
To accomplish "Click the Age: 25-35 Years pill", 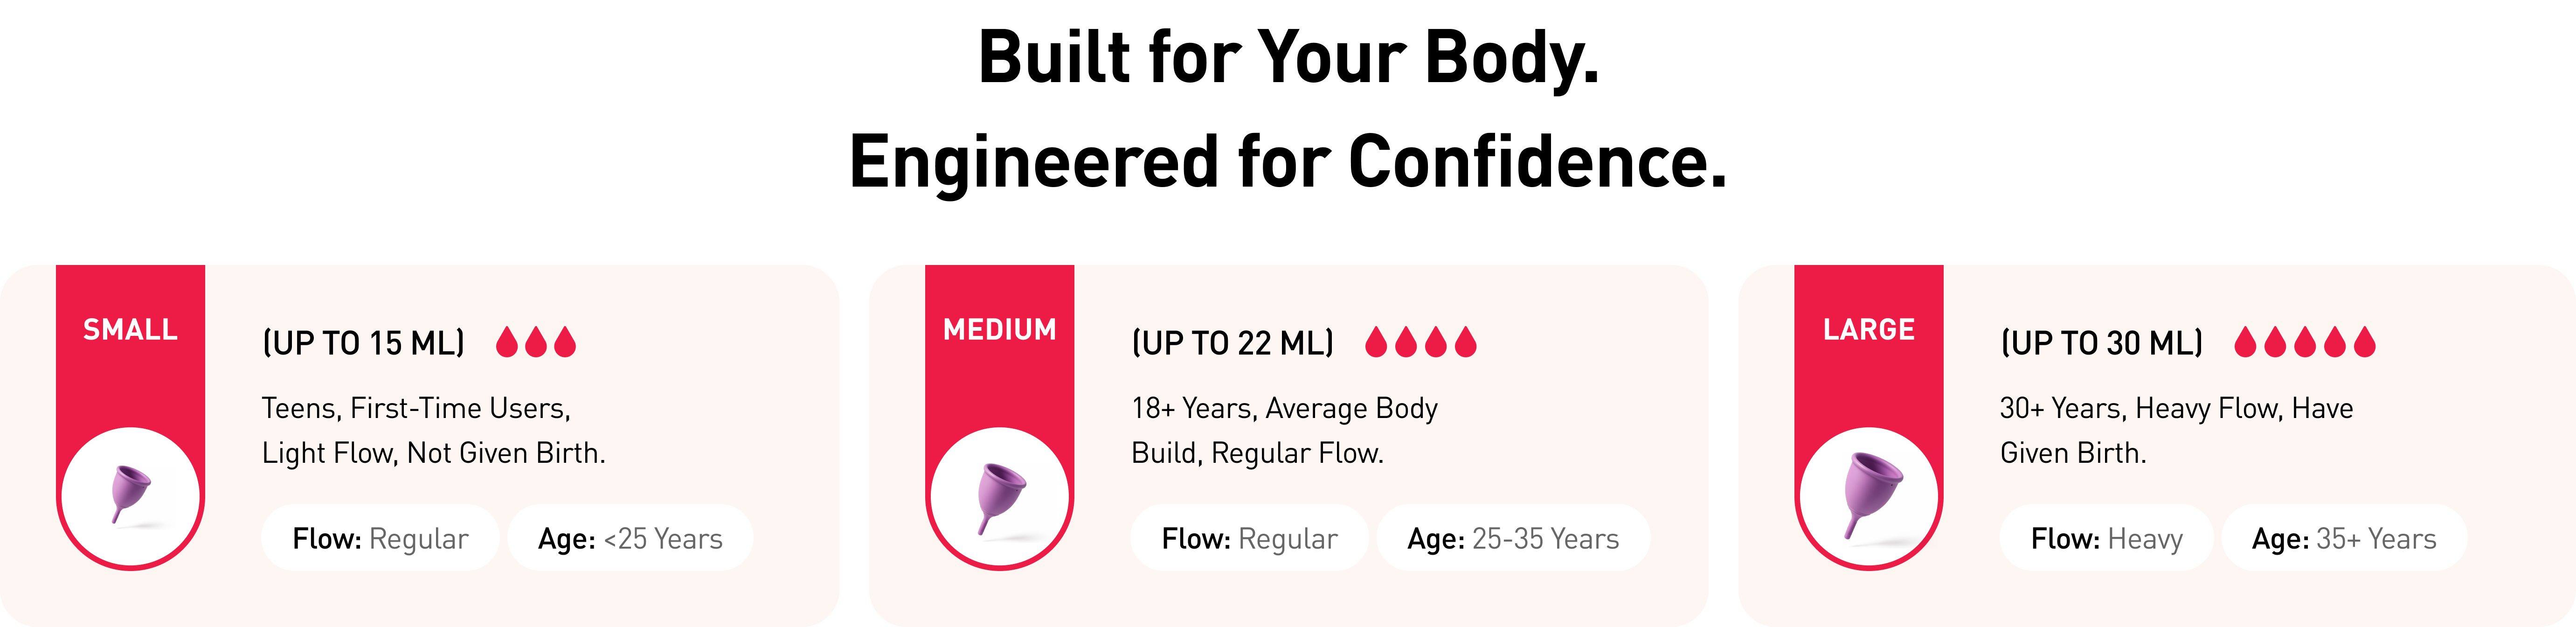I will (1513, 538).
